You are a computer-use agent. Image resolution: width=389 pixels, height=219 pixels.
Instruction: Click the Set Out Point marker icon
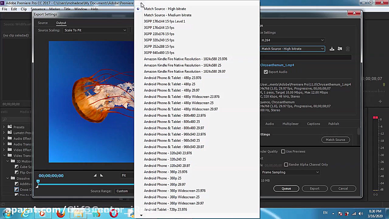click(102, 175)
